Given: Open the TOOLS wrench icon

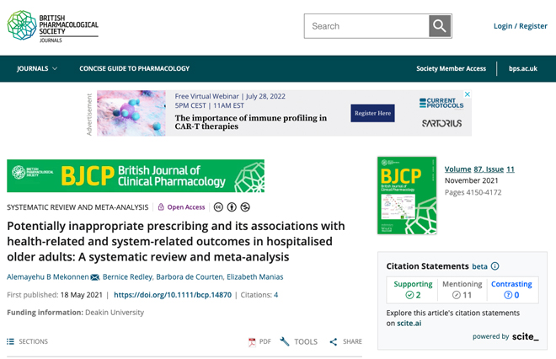Looking at the screenshot, I should (285, 341).
